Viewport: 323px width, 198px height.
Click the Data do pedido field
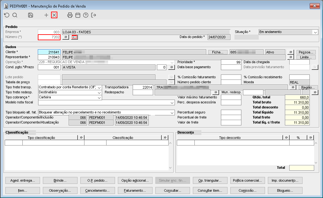point(219,37)
